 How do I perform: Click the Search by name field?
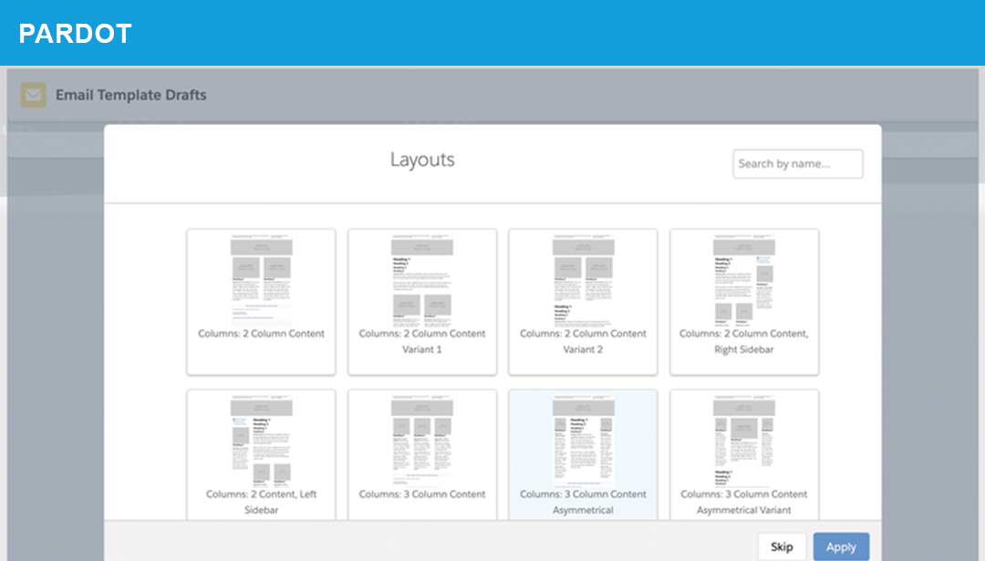click(797, 164)
